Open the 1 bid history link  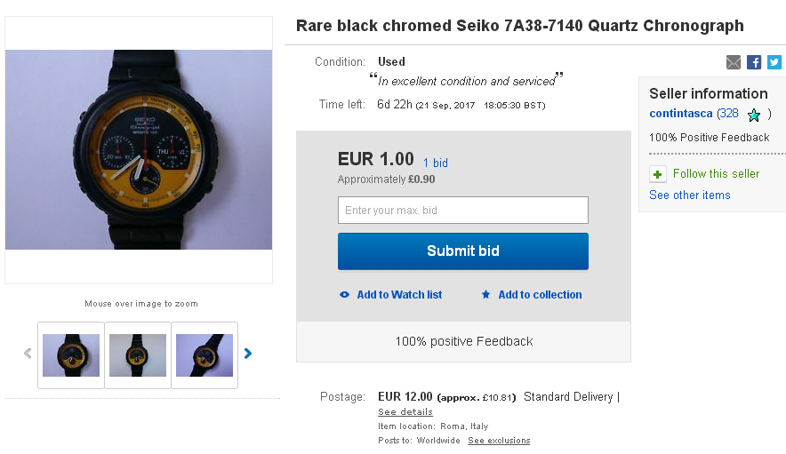(435, 163)
